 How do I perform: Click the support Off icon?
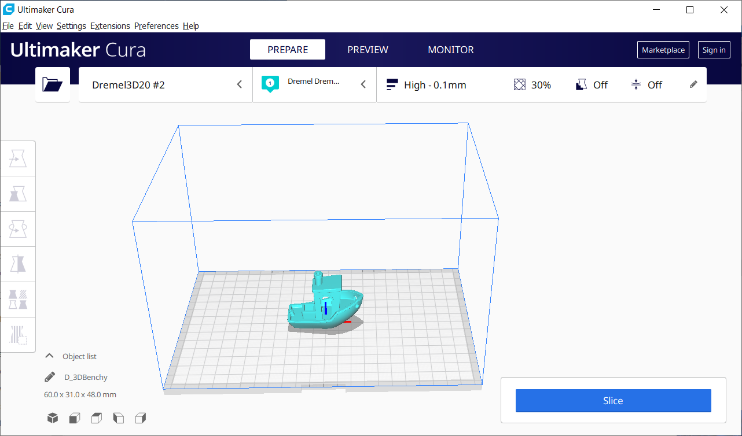click(582, 85)
